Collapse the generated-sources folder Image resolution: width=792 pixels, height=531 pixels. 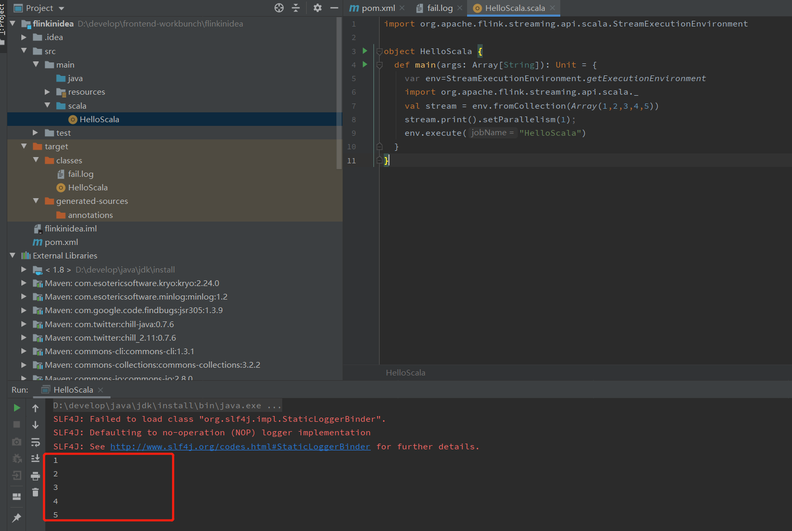[x=36, y=201]
